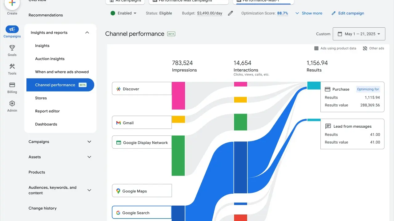
Task: Expand the Assets section
Action: click(89, 157)
